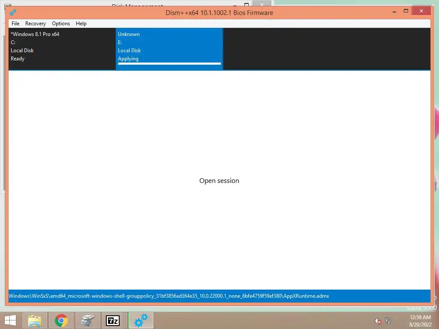This screenshot has height=329, width=439.
Task: Click the Open session text
Action: 219,181
